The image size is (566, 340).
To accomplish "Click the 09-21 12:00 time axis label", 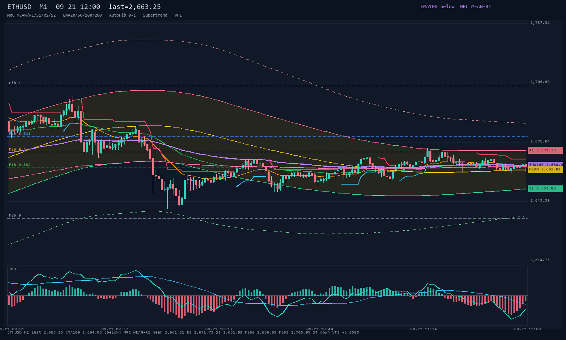I will pos(528,329).
